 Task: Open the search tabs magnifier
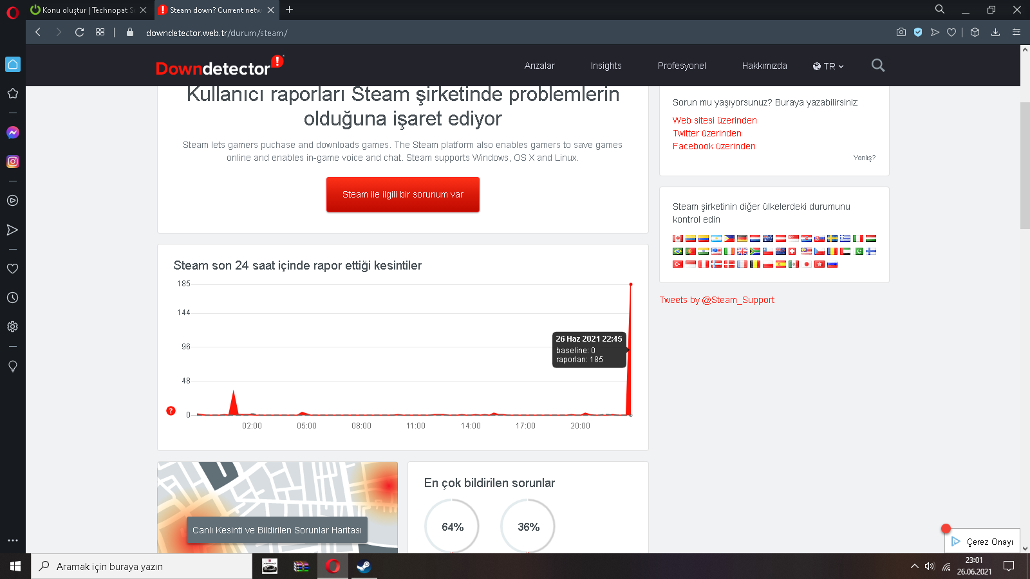940,10
